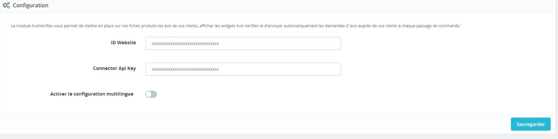Focus the Connector Api Key field
Screen dimensions: 558x139
243,69
